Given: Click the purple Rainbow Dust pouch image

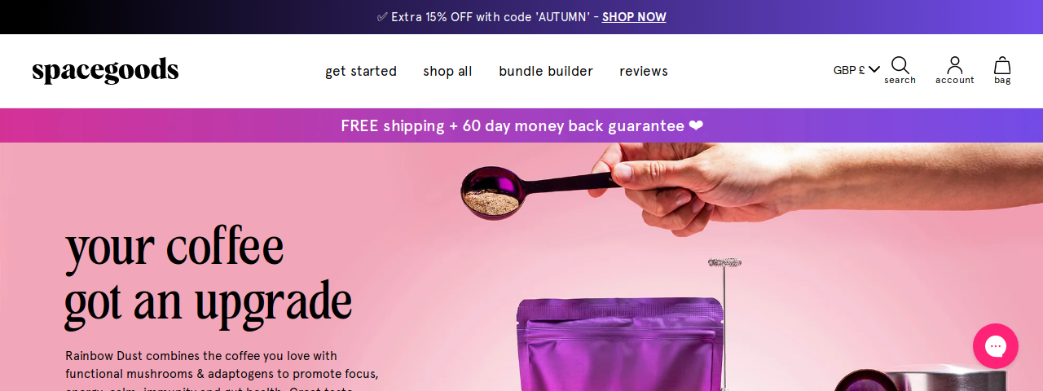Looking at the screenshot, I should 621,345.
